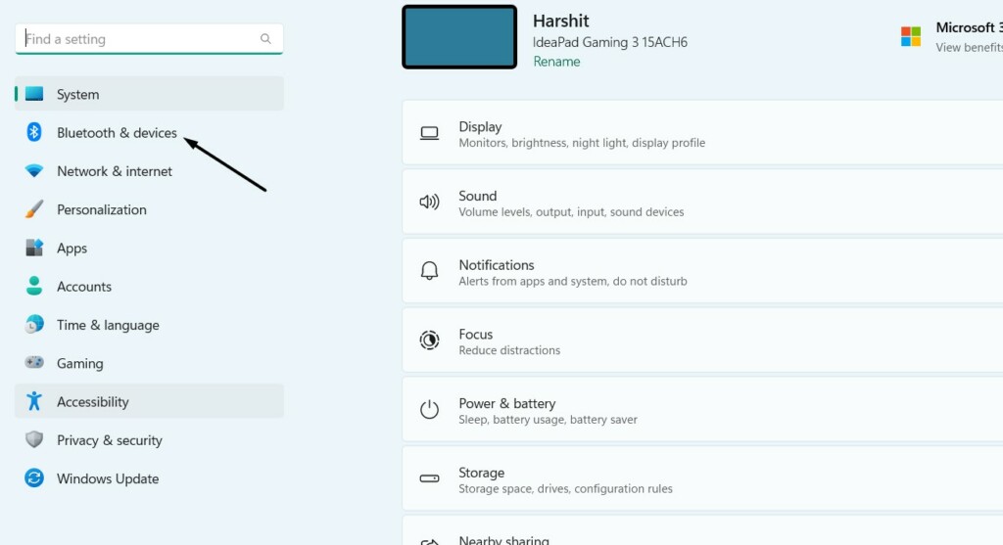The image size is (1003, 545).
Task: Click the Apps icon in sidebar
Action: point(34,249)
